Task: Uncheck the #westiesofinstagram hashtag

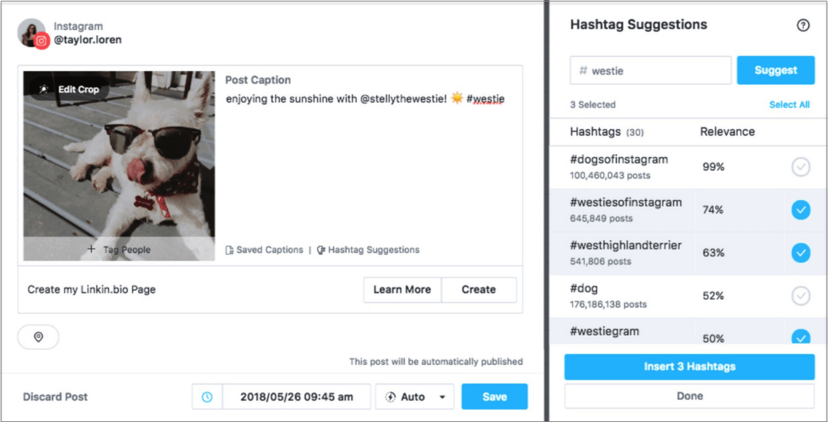Action: pyautogui.click(x=801, y=210)
